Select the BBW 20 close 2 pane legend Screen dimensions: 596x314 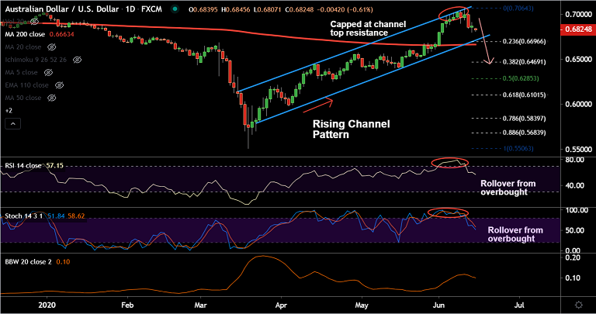28,261
